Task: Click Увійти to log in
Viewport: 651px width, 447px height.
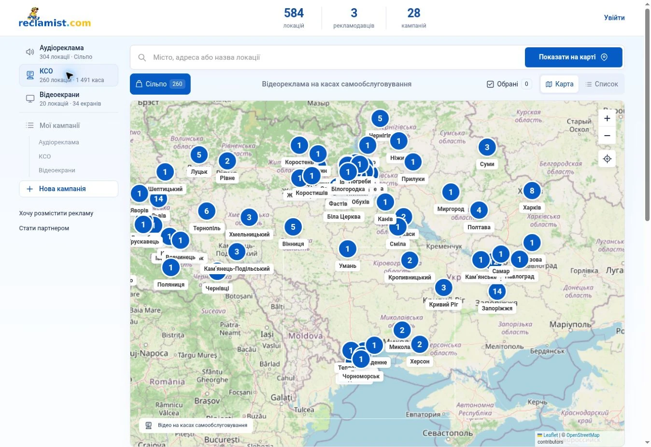Action: [614, 18]
